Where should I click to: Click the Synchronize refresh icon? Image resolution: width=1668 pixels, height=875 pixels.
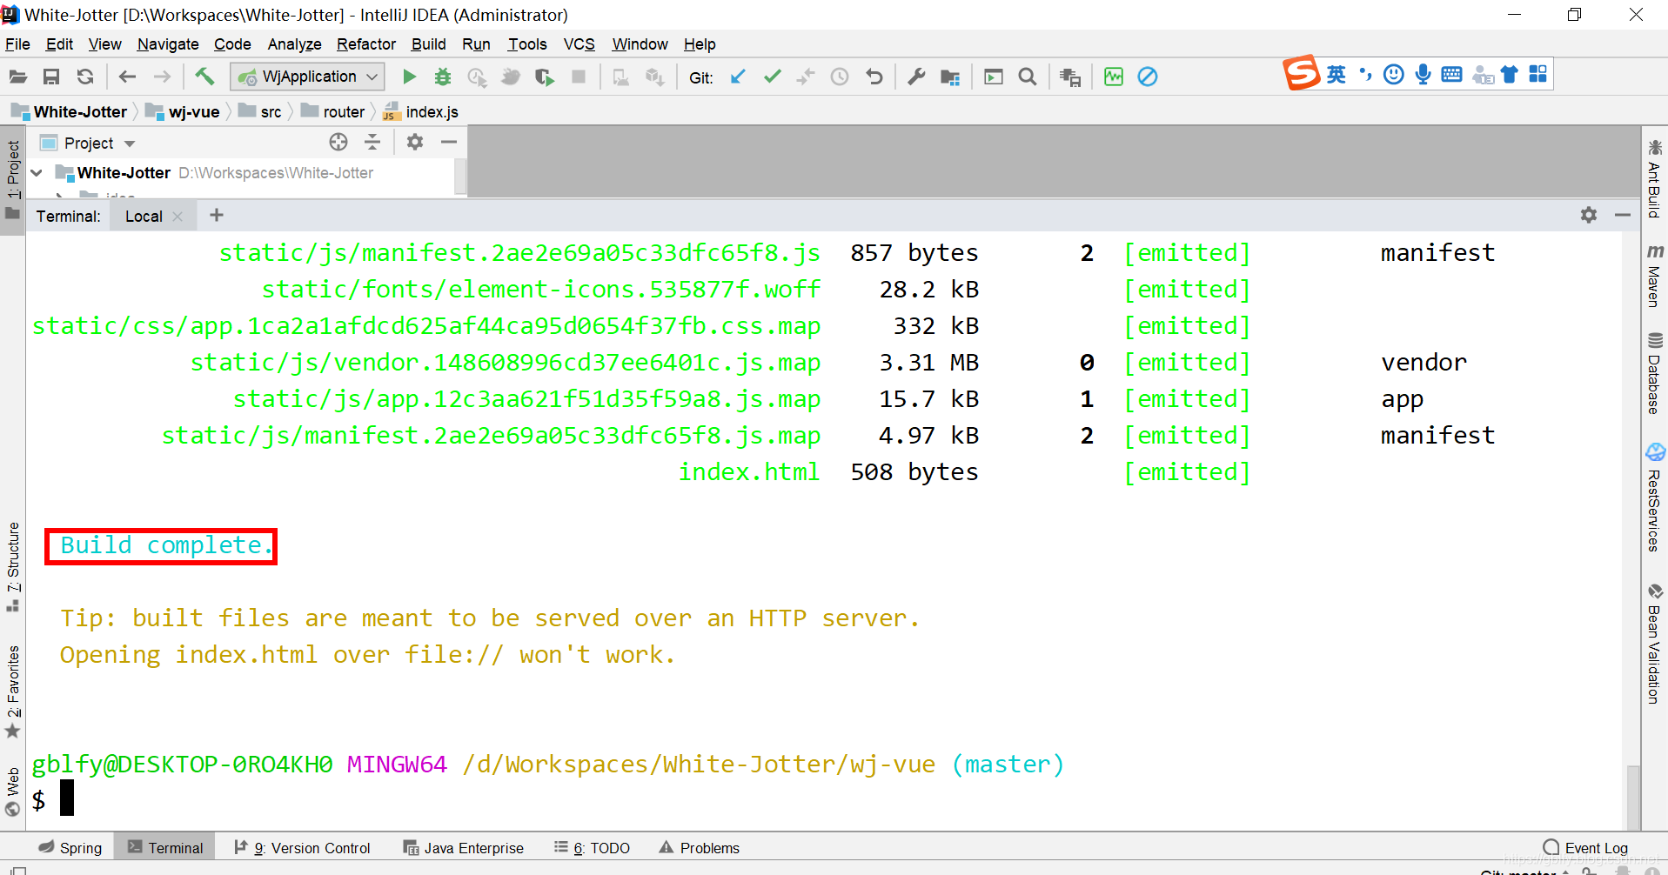coord(85,77)
